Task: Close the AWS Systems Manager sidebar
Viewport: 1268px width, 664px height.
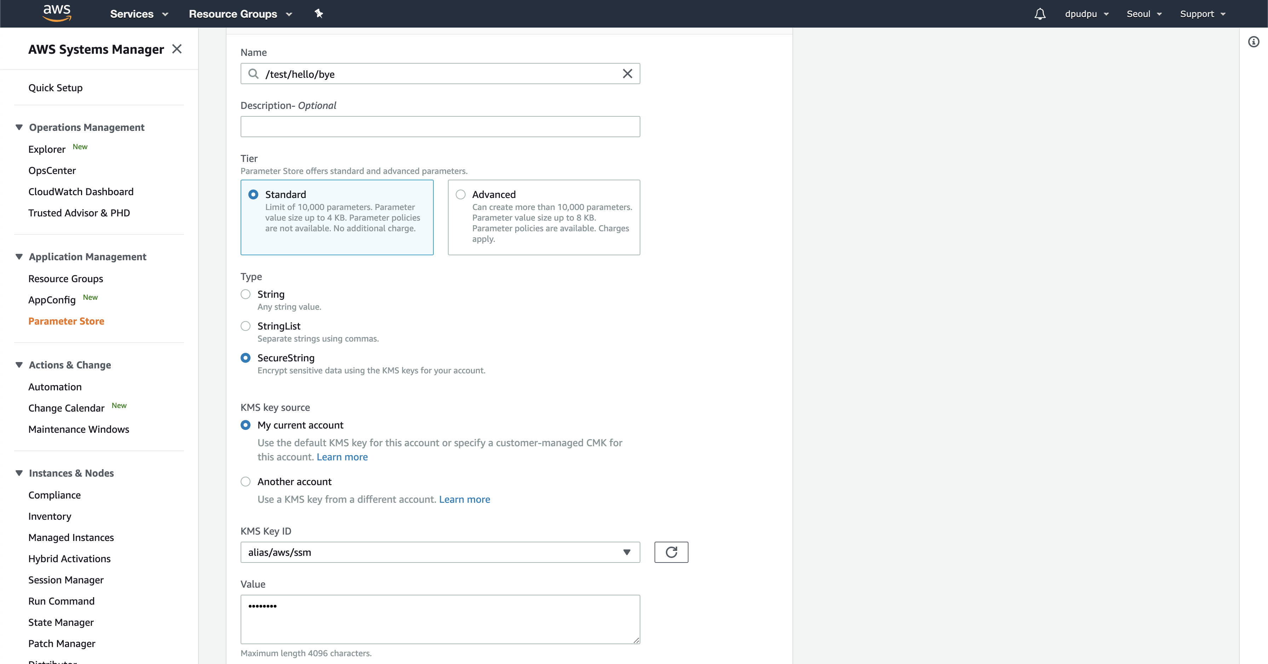Action: click(x=177, y=49)
